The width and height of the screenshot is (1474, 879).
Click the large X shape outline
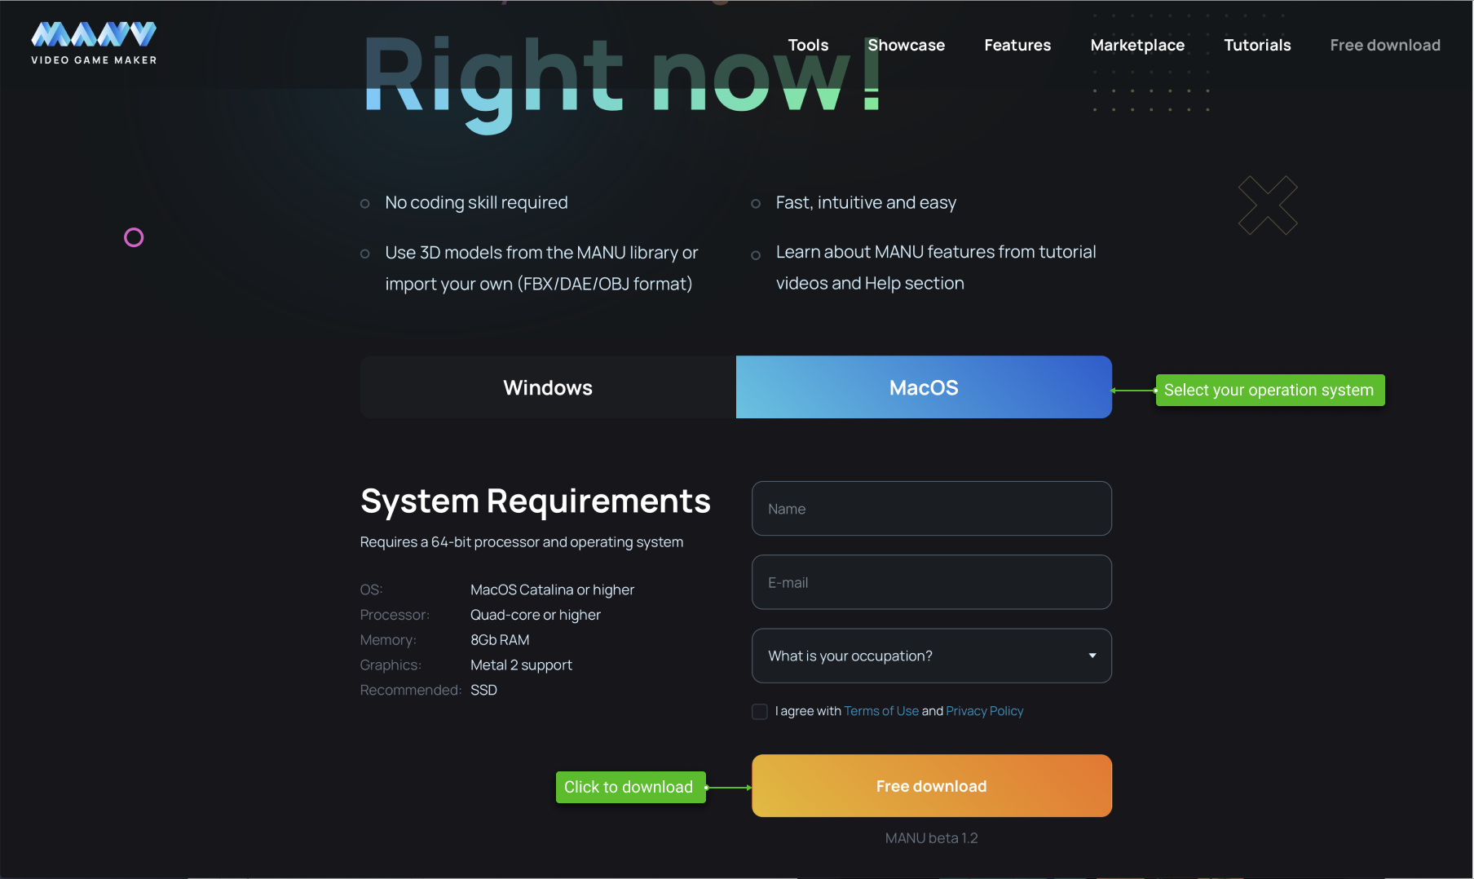point(1267,205)
